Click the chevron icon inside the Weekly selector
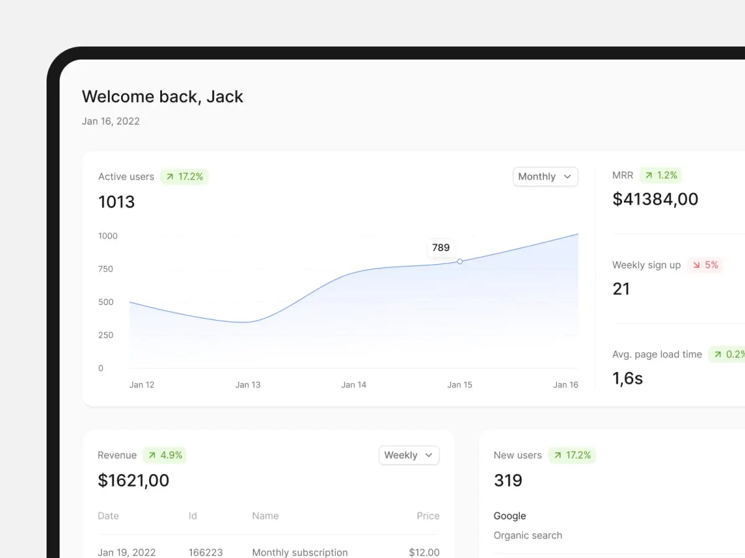Screen dimensions: 745x558 point(428,455)
